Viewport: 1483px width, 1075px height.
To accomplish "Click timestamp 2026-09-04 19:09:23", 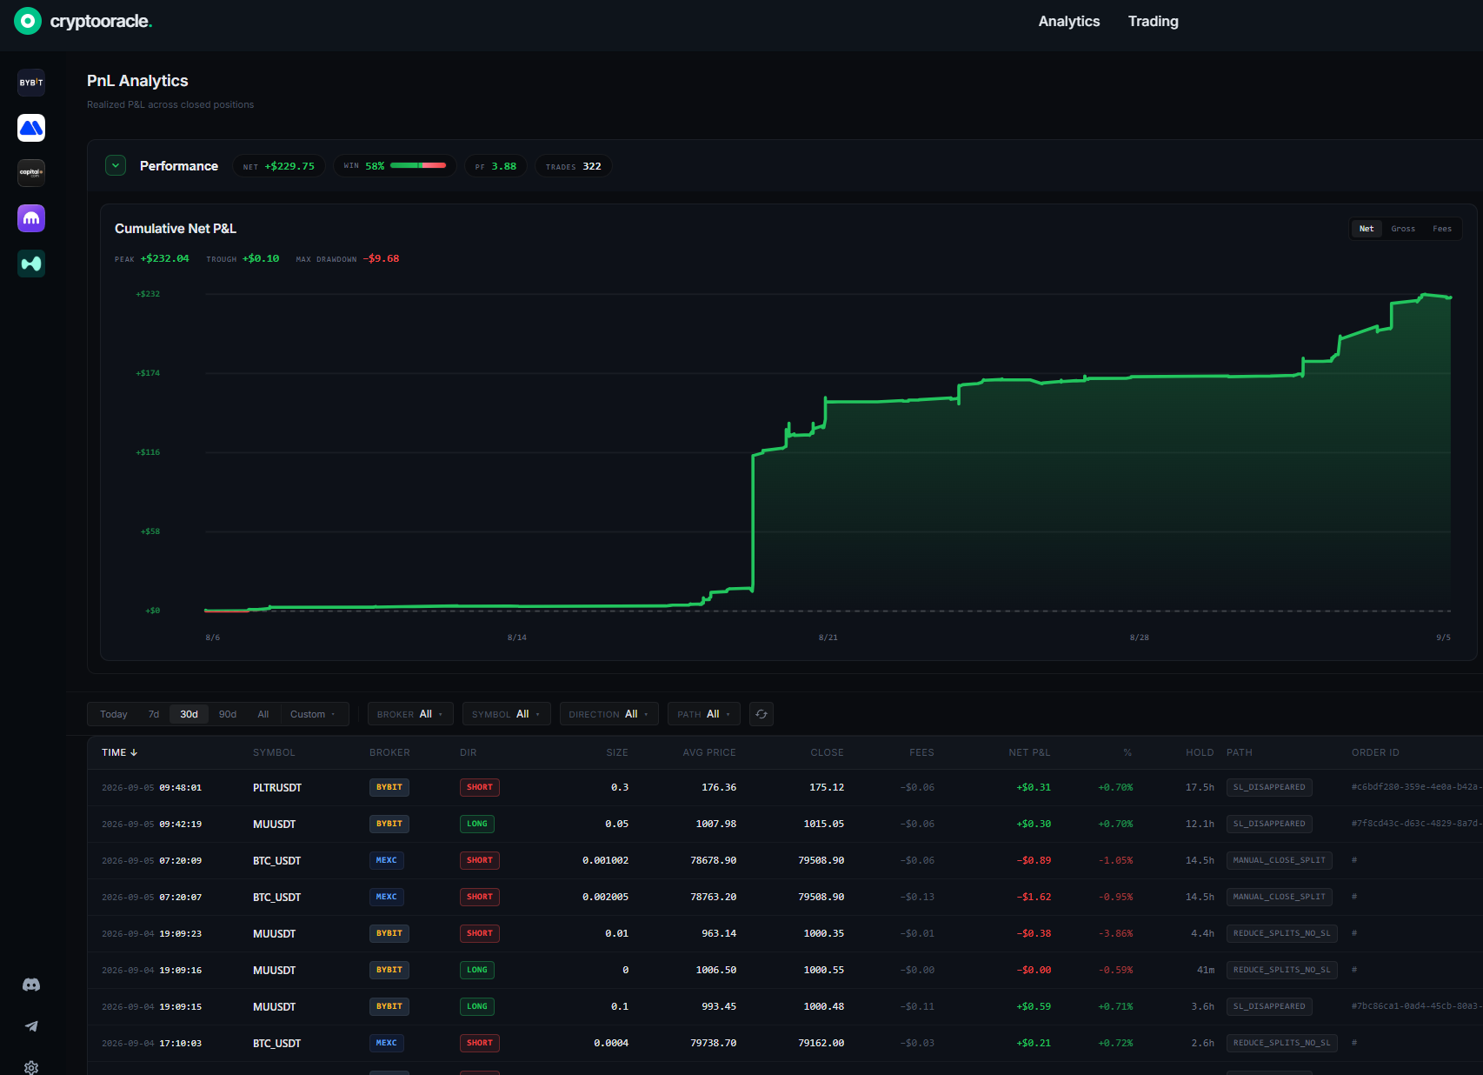I will [x=151, y=933].
